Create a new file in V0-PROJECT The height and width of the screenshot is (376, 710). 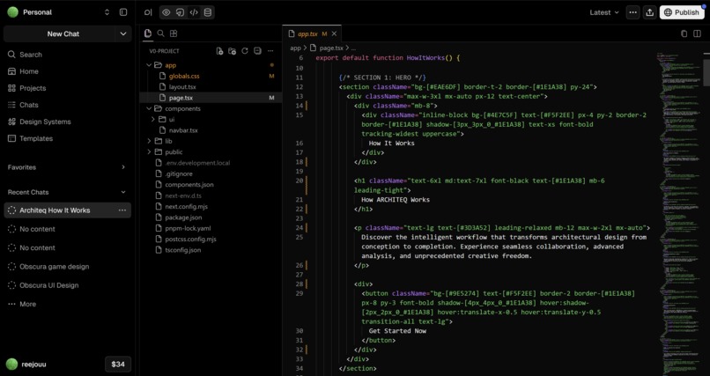pyautogui.click(x=219, y=51)
